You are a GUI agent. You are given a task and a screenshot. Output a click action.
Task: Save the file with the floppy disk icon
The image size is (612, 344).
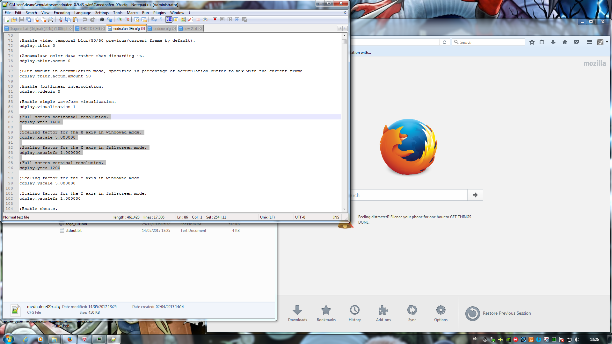pos(21,20)
